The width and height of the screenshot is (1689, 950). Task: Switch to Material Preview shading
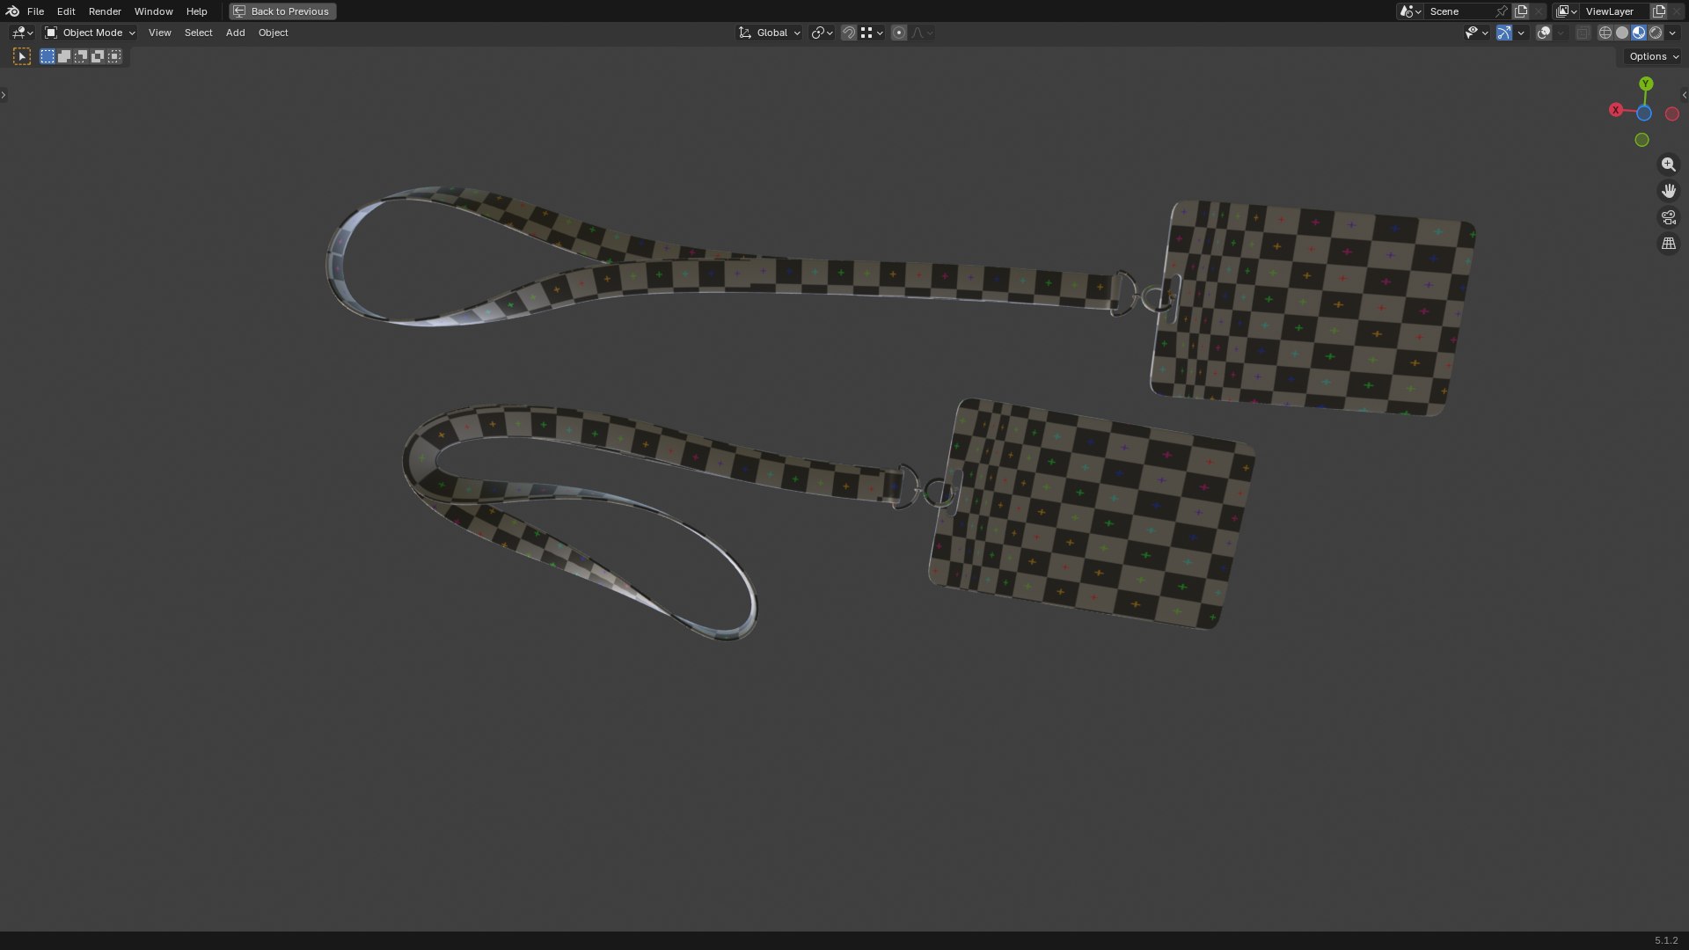(x=1639, y=33)
